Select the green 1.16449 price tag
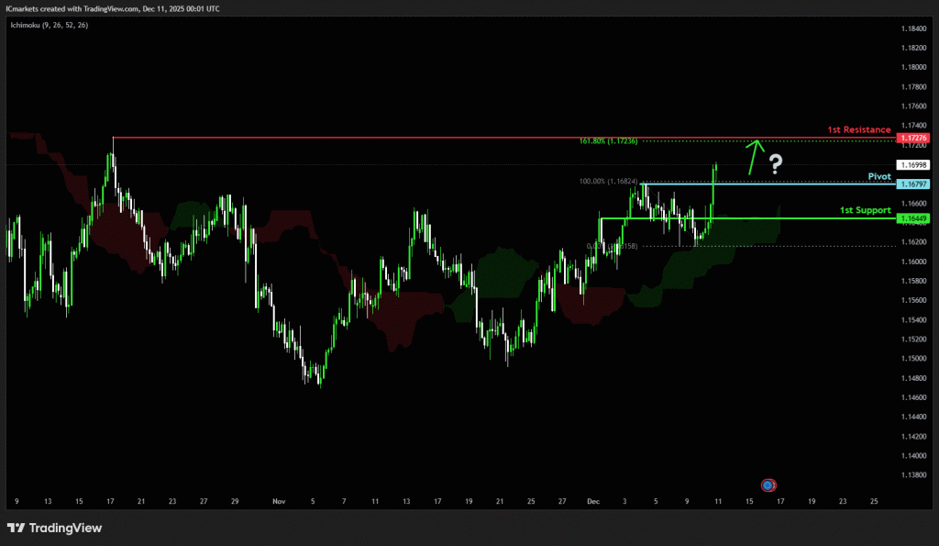The image size is (939, 546). (914, 218)
